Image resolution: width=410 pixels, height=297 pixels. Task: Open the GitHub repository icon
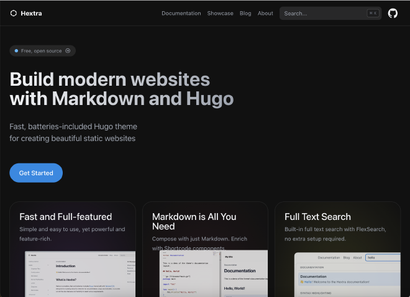[x=393, y=13]
